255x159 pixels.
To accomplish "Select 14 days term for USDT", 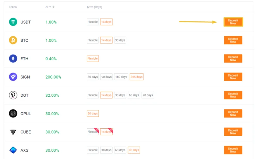I will point(106,22).
